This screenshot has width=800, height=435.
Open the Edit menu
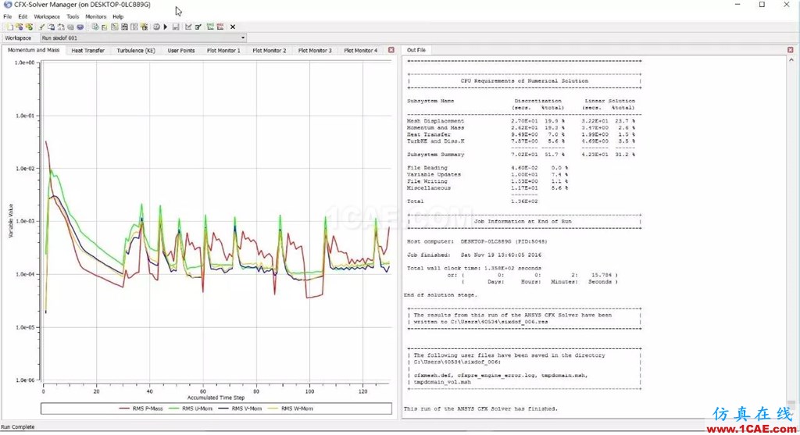23,16
